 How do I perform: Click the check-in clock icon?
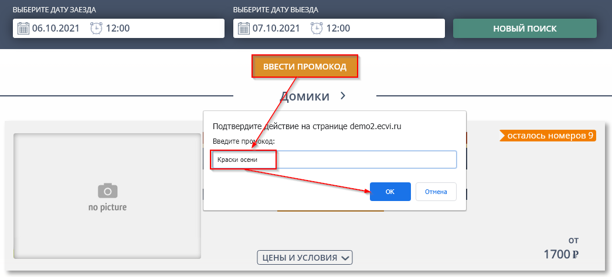96,28
